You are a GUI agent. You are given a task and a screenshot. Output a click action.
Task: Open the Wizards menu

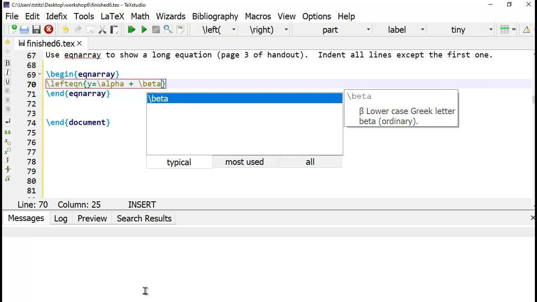click(170, 16)
